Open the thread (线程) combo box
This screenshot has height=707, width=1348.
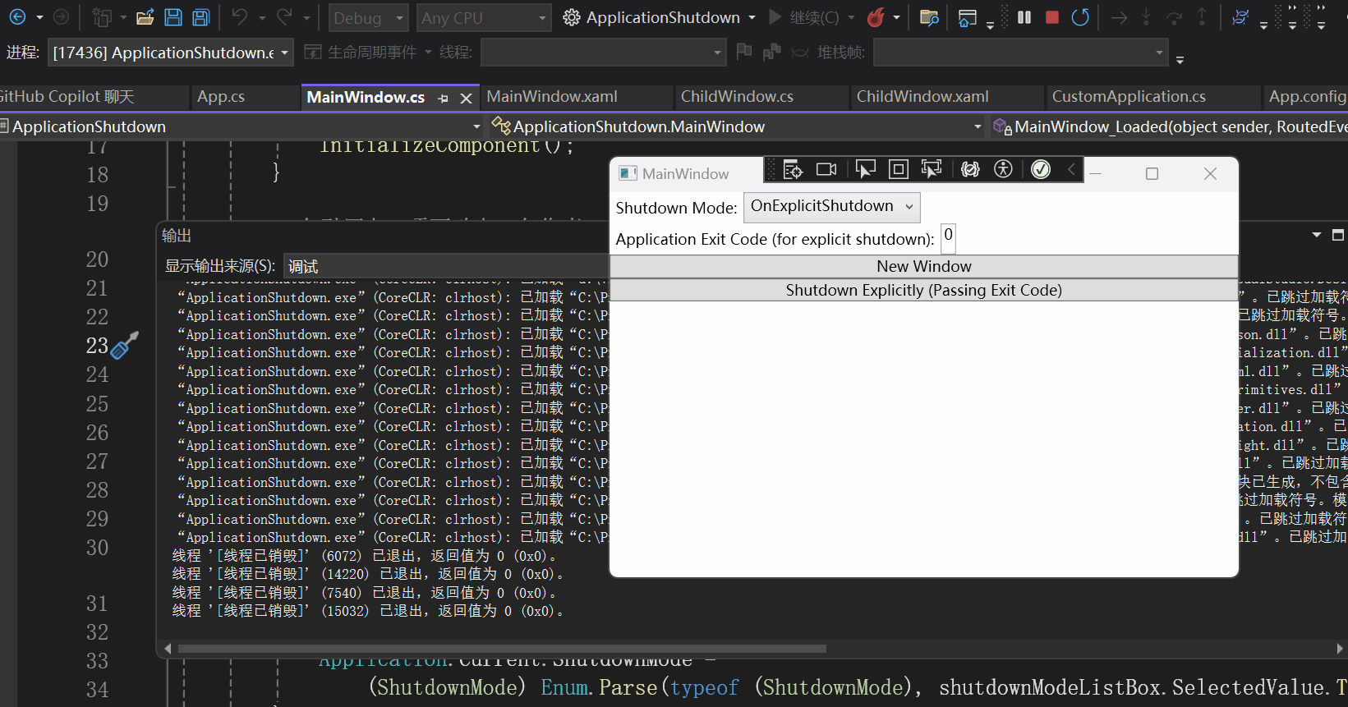(x=603, y=53)
